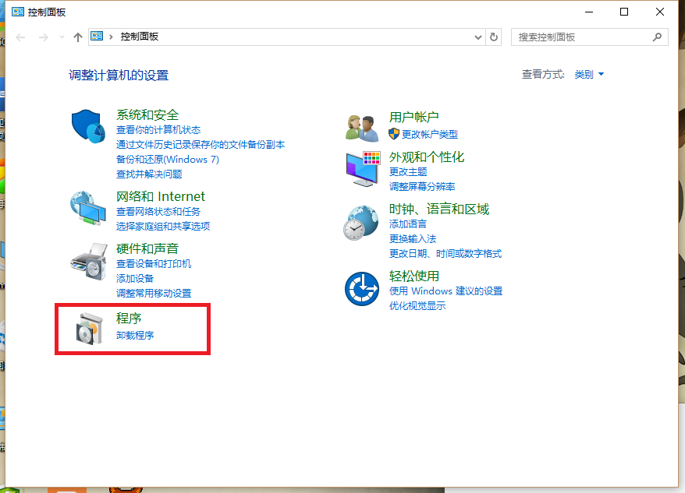Viewport: 685px width, 493px height.
Task: Open the Clock, Language and Region globe icon
Action: click(361, 223)
